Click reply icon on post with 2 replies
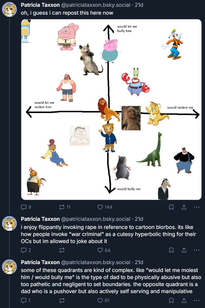205x308 pixels. 24,250
